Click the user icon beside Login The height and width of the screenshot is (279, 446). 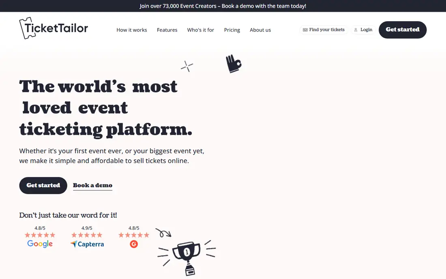(356, 30)
